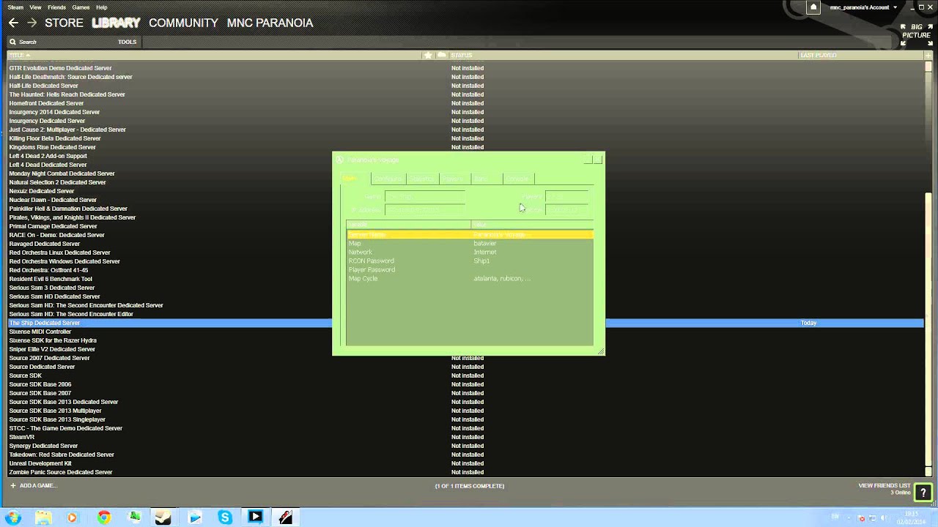Launch Big Picture mode
938x527 pixels.
pyautogui.click(x=916, y=35)
